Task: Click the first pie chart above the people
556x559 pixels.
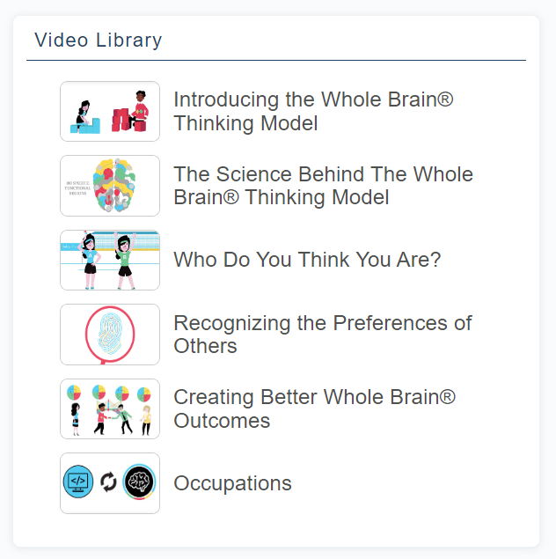Action: tap(75, 391)
